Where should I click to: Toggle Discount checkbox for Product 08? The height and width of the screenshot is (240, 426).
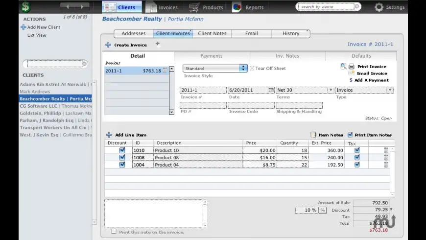(122, 158)
